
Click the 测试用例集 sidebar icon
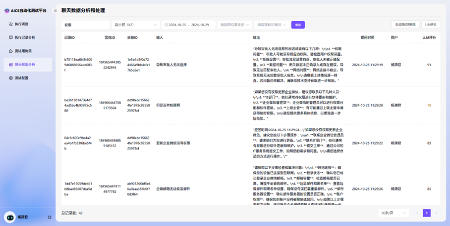(x=11, y=51)
